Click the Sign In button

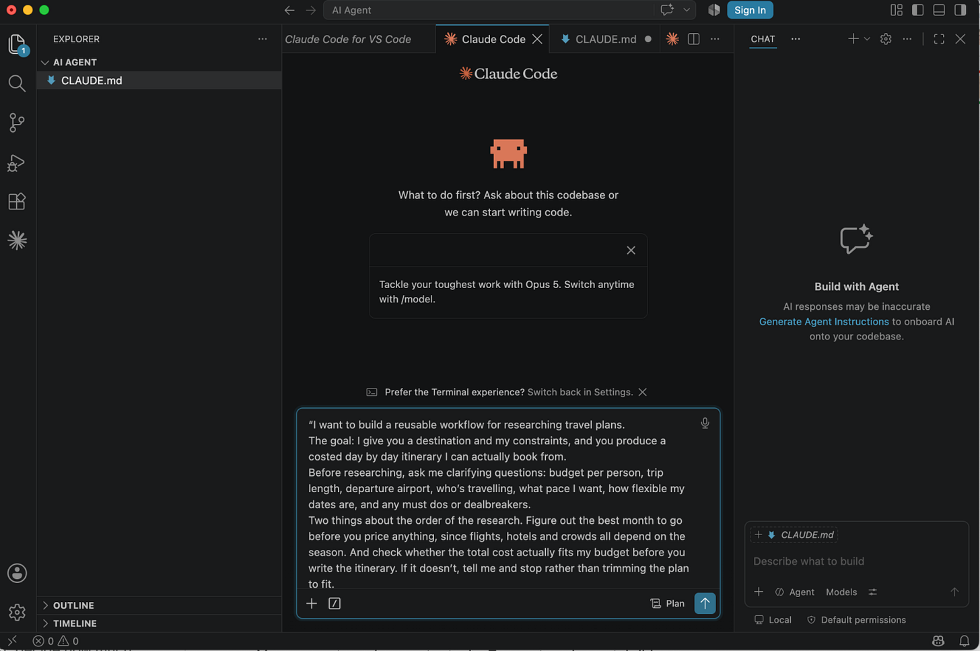click(750, 10)
